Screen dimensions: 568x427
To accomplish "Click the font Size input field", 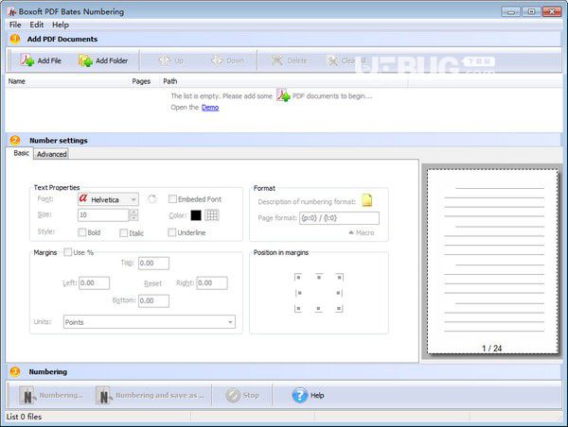I will [103, 214].
